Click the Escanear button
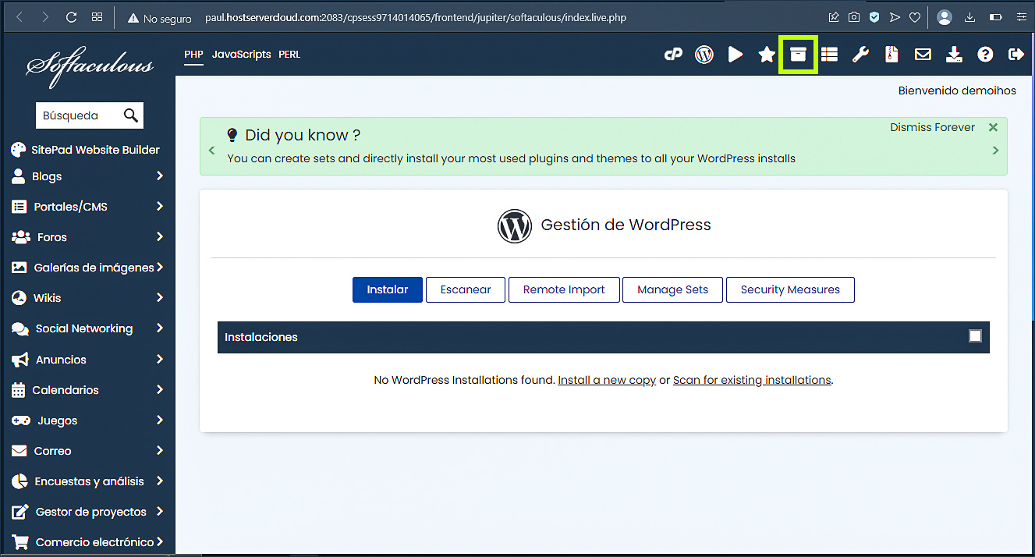1035x557 pixels. (x=466, y=289)
